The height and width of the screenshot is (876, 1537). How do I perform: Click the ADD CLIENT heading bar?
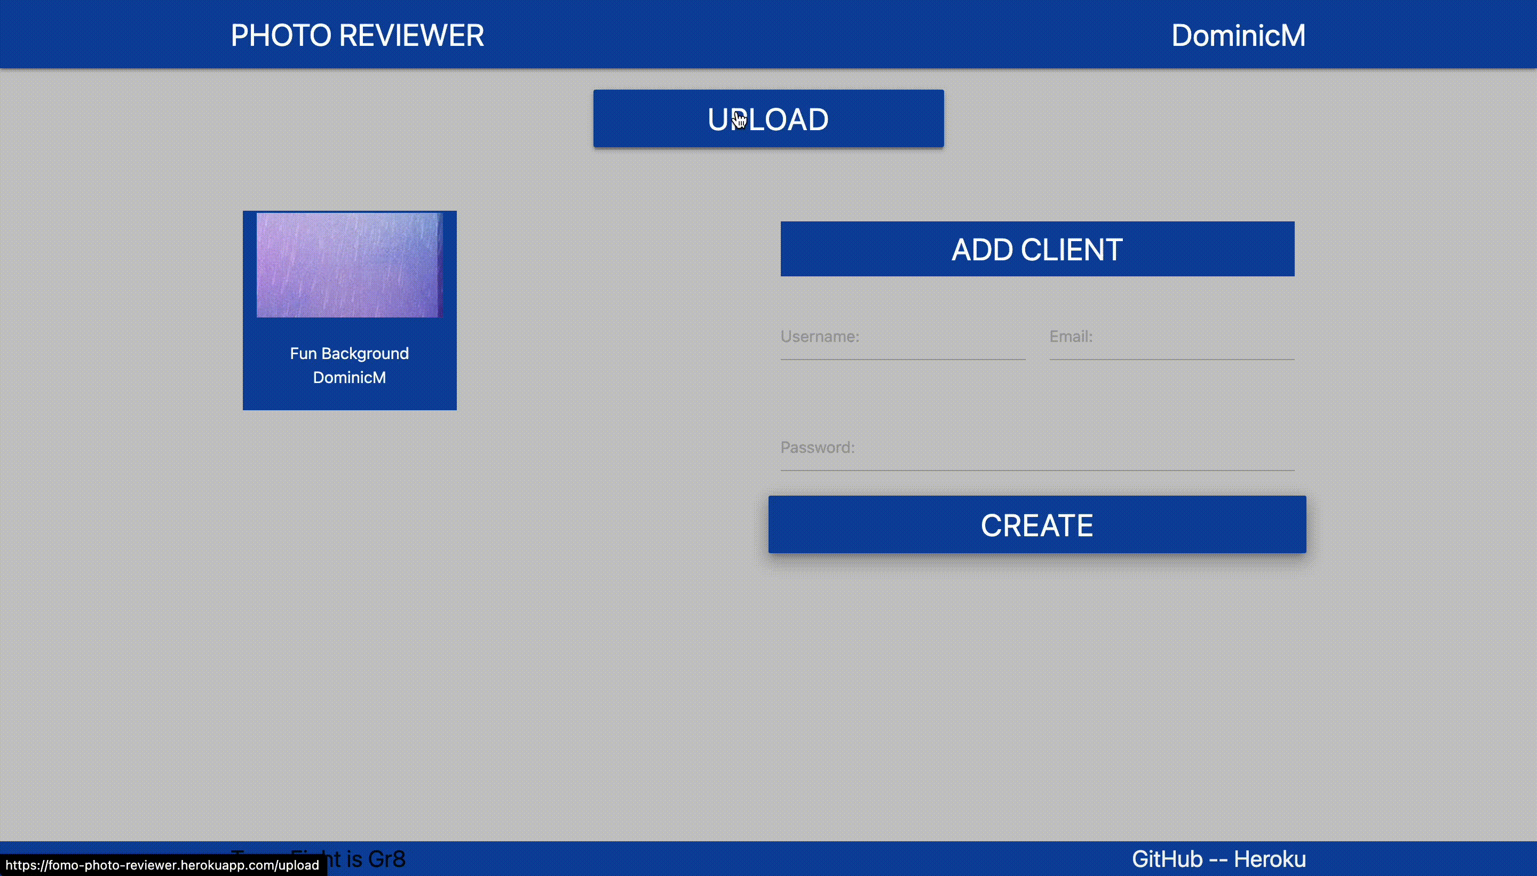pos(1037,249)
